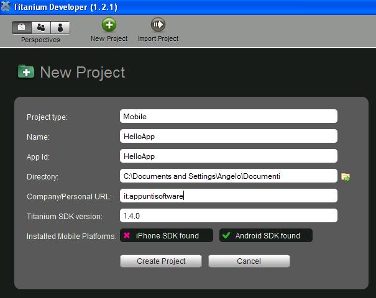Screen dimensions: 376x298
Task: Click the Perspectives label
Action: (x=40, y=40)
